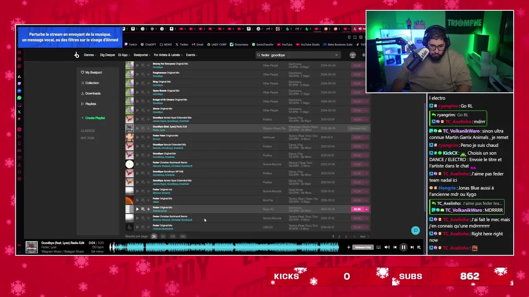Open the chat bubble help widget
The height and width of the screenshot is (297, 529).
416,231
